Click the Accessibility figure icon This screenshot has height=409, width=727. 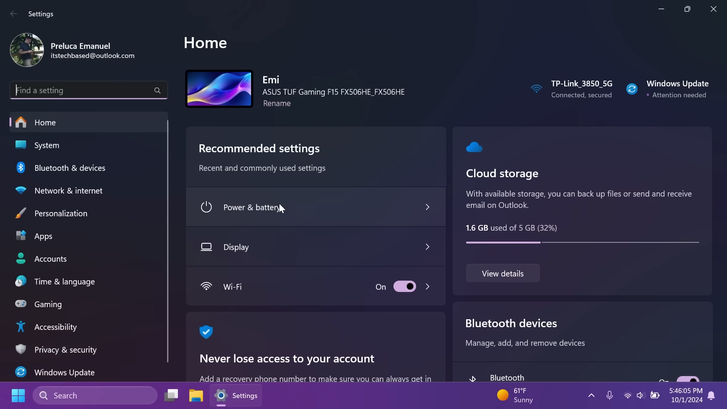click(x=21, y=327)
